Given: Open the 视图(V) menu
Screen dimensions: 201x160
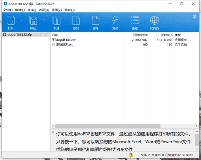Looking at the screenshot, I should 57,10.
